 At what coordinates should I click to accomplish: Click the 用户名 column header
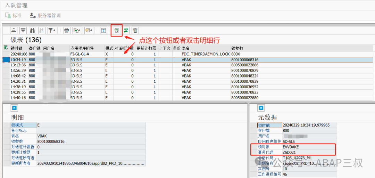(x=56, y=48)
